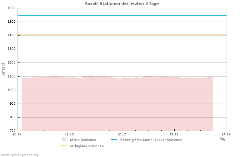The height and width of the screenshot is (157, 244).
Task: Toggle the Verfügbare Stationen legend label
Action: (x=86, y=146)
